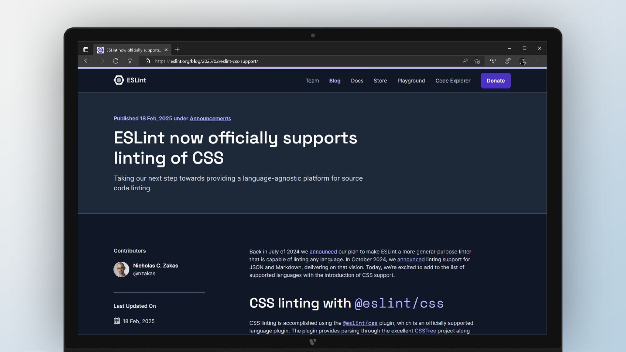The image size is (626, 352).
Task: View site security lock information
Action: coord(148,61)
